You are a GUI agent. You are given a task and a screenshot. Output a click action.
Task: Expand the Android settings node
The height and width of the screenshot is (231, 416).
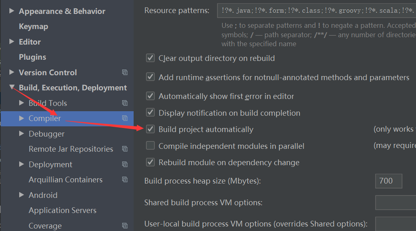[22, 195]
